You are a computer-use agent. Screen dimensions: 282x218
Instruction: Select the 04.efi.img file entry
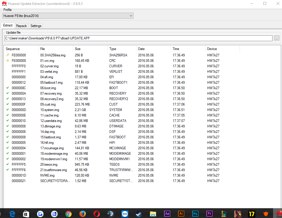click(x=47, y=77)
